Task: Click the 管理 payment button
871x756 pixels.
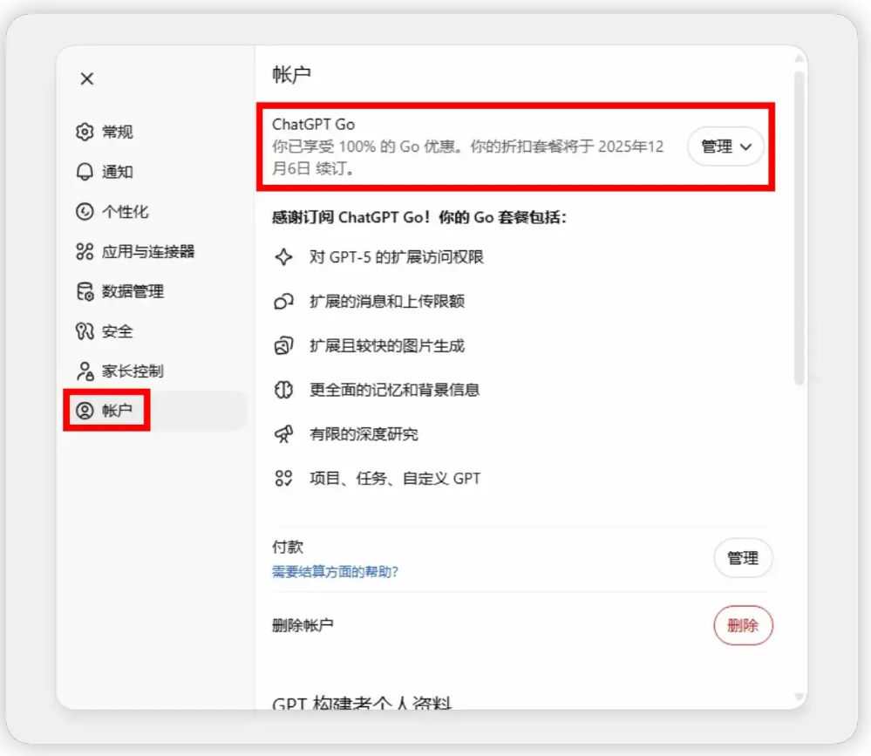Action: point(743,558)
